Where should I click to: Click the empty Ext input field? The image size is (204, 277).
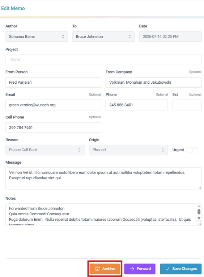(187, 105)
